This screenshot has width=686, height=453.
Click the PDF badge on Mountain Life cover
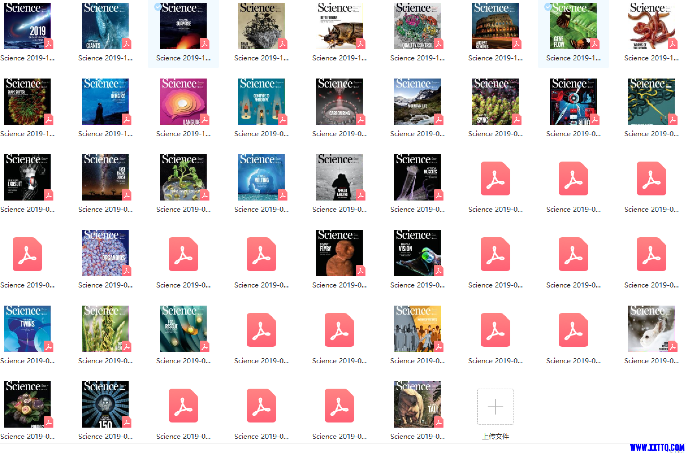(439, 119)
